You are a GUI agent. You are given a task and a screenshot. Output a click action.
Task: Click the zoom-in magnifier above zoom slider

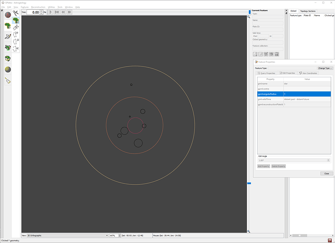[249, 17]
